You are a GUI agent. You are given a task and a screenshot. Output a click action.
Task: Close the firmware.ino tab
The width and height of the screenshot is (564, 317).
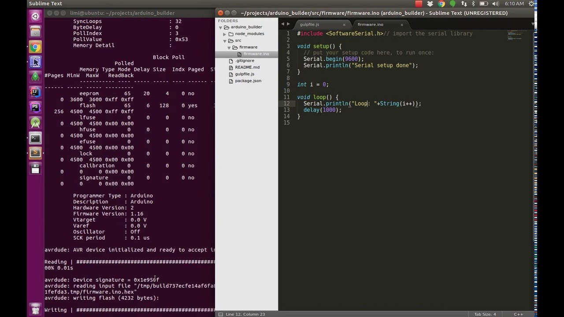click(402, 25)
